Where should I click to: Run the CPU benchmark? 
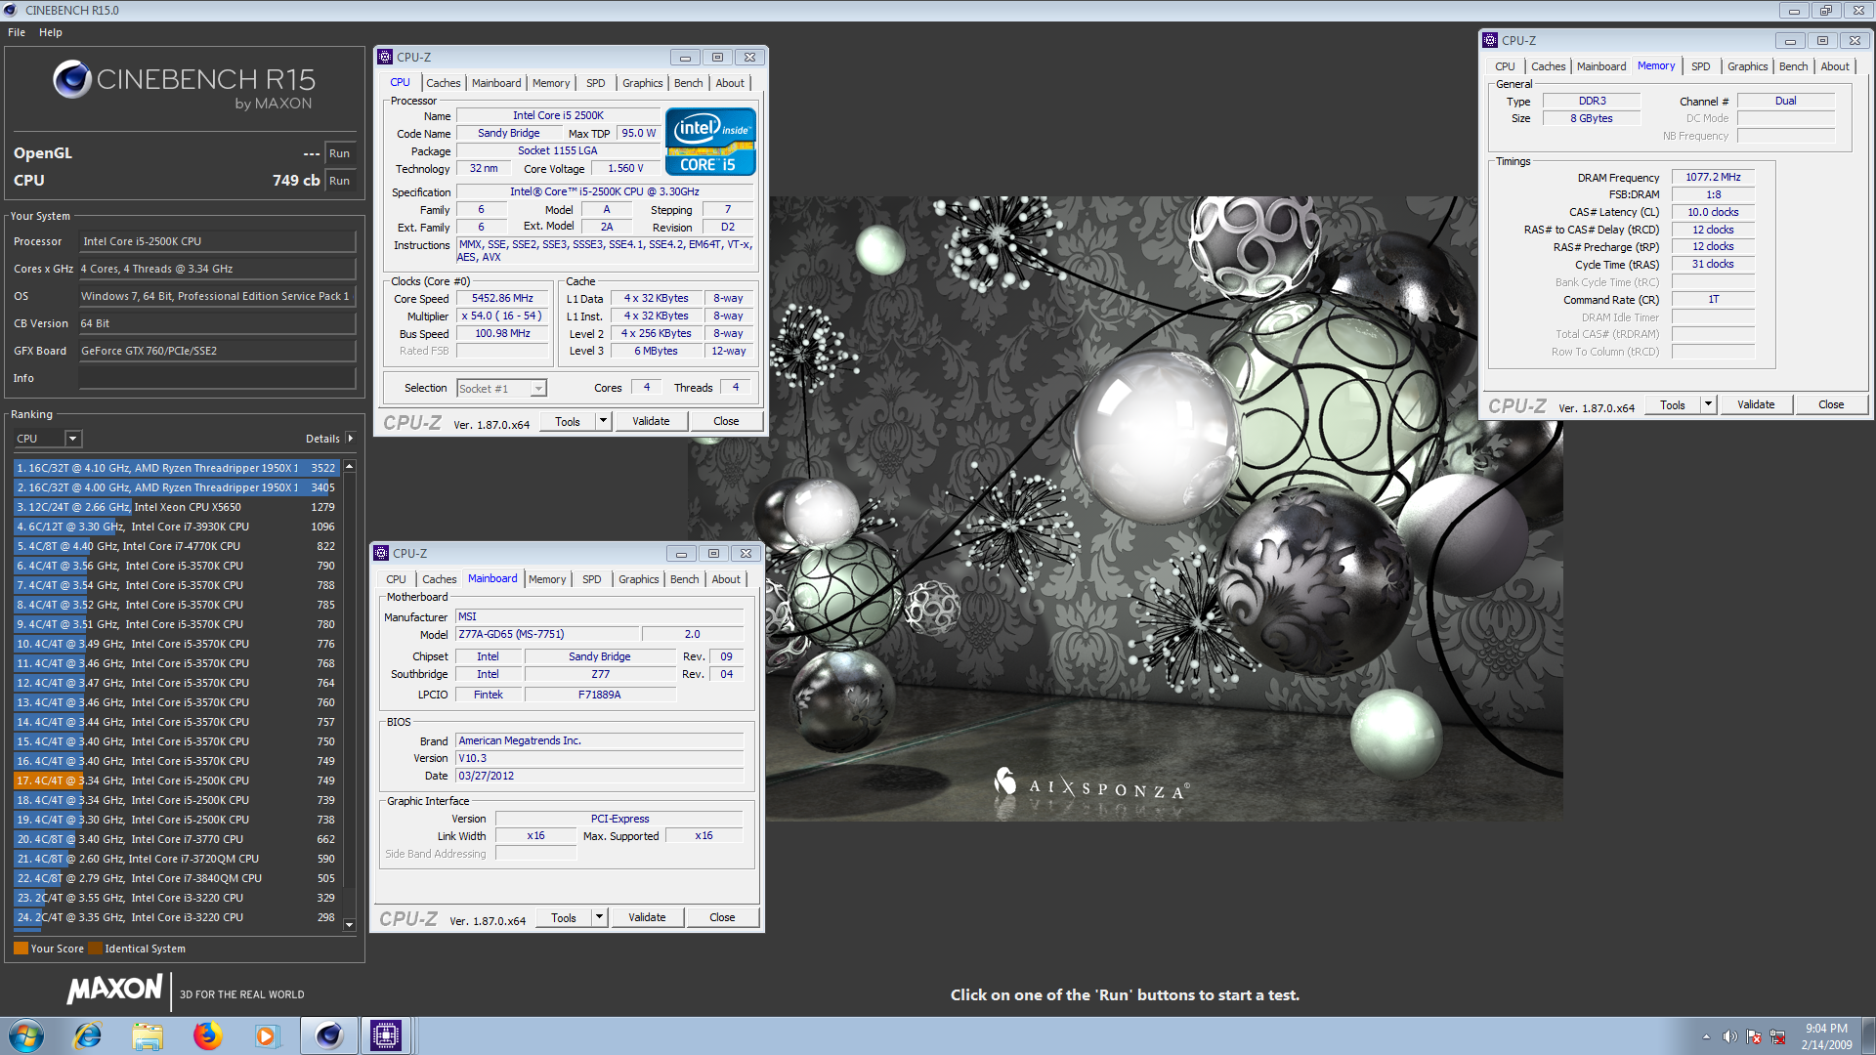click(339, 181)
